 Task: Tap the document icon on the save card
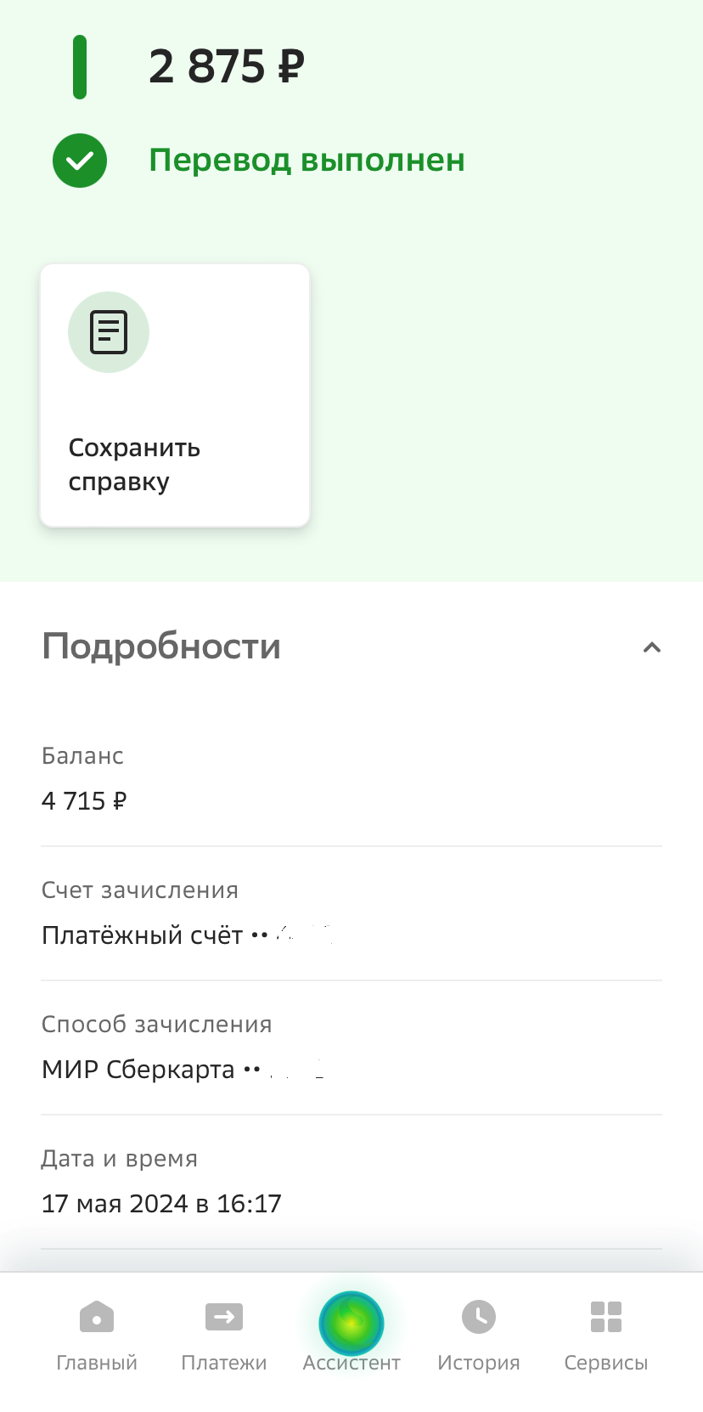[x=109, y=332]
